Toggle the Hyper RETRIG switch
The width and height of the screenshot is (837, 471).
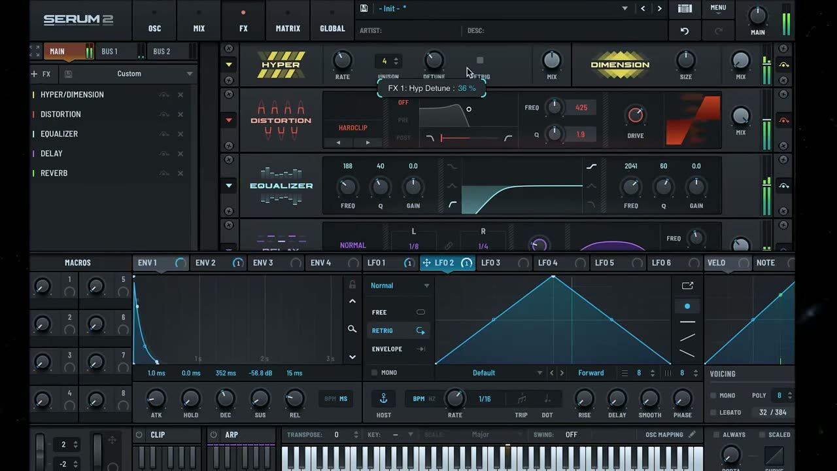[x=480, y=61]
